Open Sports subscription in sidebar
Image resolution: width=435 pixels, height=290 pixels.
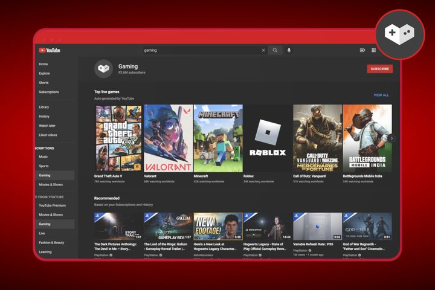(43, 166)
